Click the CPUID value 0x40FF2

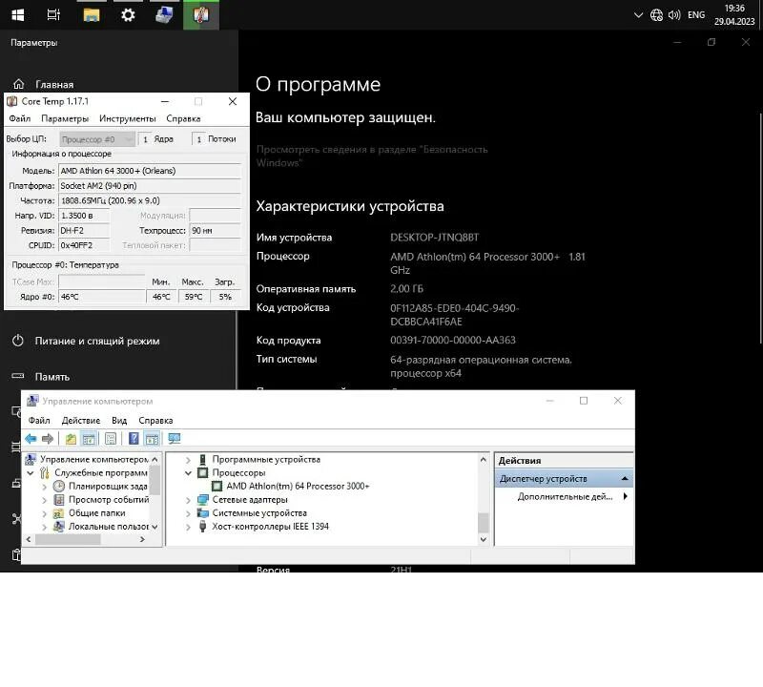point(84,245)
